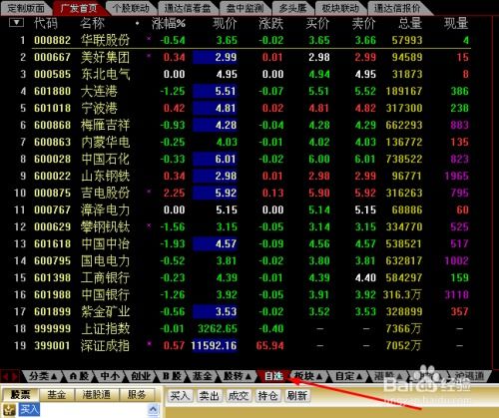
Task: Select the 买入 item in the tree
Action: point(29,409)
